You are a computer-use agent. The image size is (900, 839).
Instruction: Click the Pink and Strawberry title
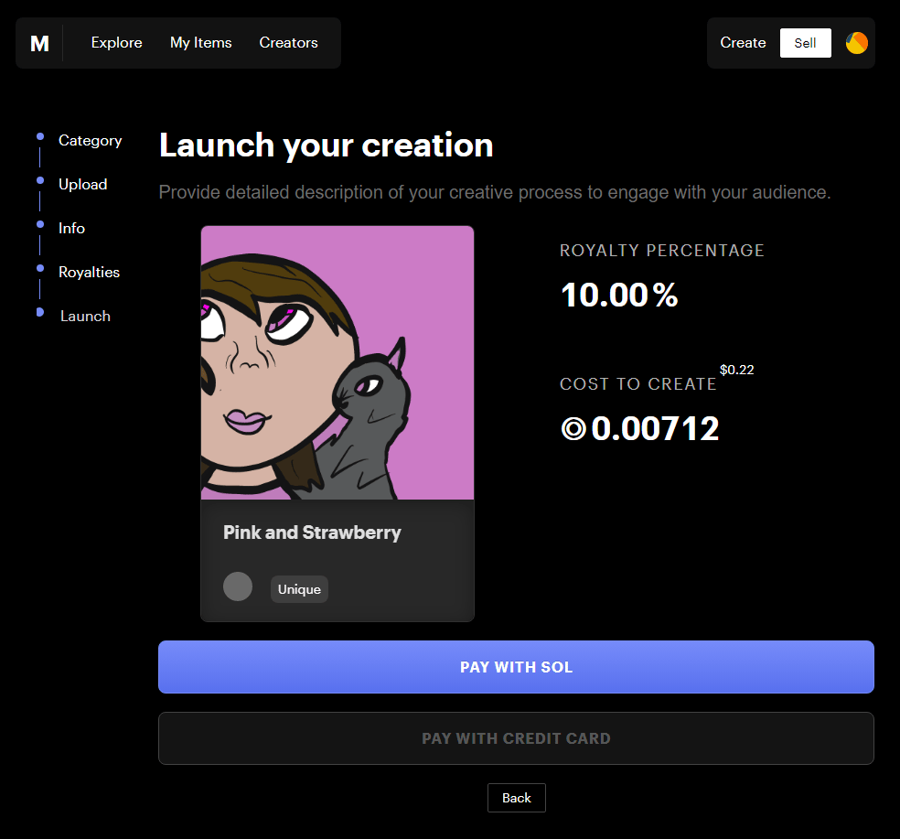coord(312,532)
